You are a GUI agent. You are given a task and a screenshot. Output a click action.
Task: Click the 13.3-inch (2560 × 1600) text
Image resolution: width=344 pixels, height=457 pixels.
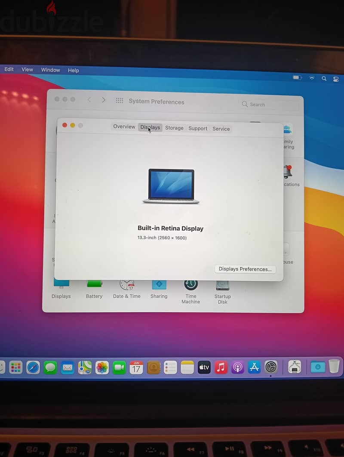coord(162,238)
